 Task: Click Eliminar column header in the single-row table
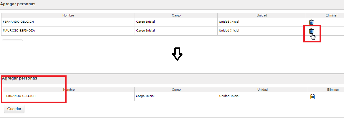(325, 90)
